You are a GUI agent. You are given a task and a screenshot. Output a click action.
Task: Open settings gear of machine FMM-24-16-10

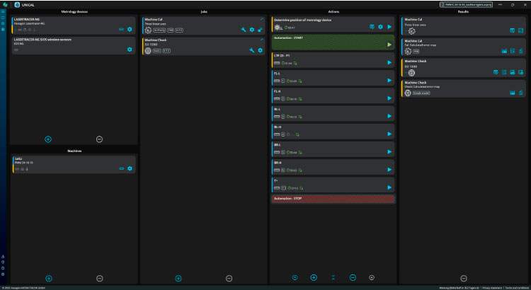[x=130, y=168]
